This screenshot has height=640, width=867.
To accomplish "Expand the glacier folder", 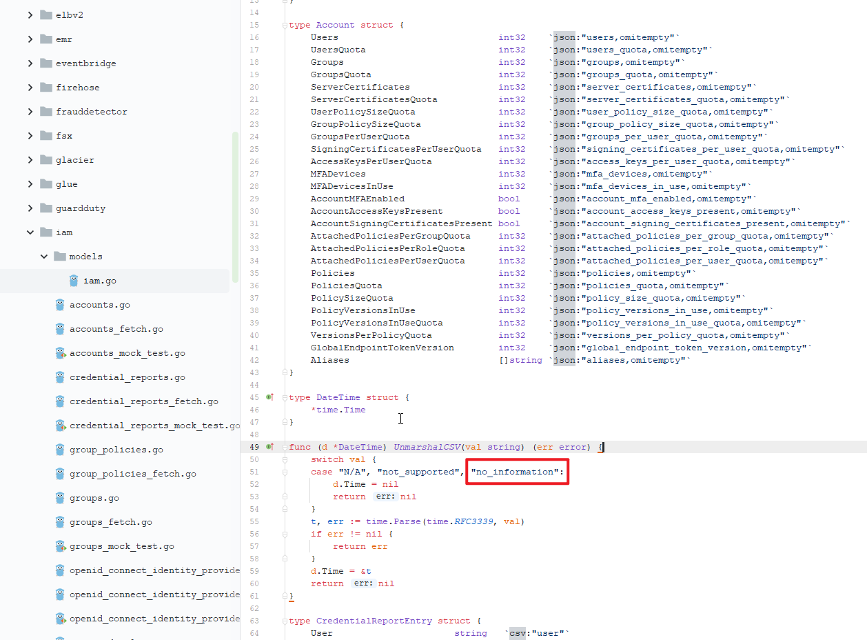I will pos(30,160).
